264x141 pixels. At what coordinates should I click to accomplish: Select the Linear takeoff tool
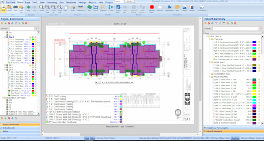point(96,8)
